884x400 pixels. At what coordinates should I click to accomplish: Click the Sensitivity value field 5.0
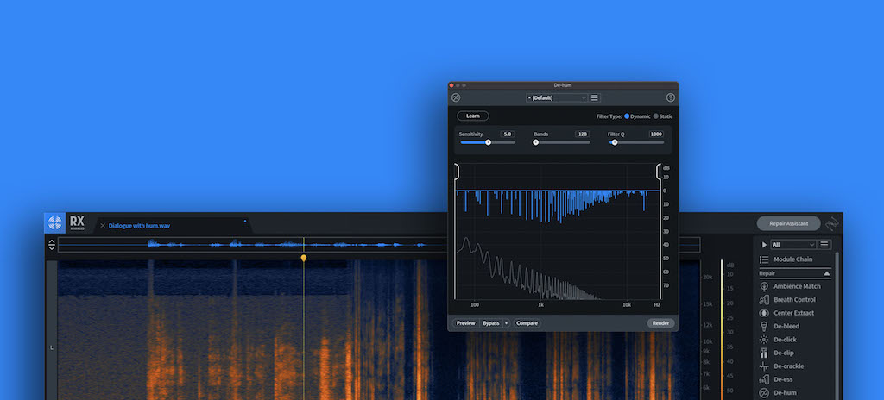[x=508, y=134]
